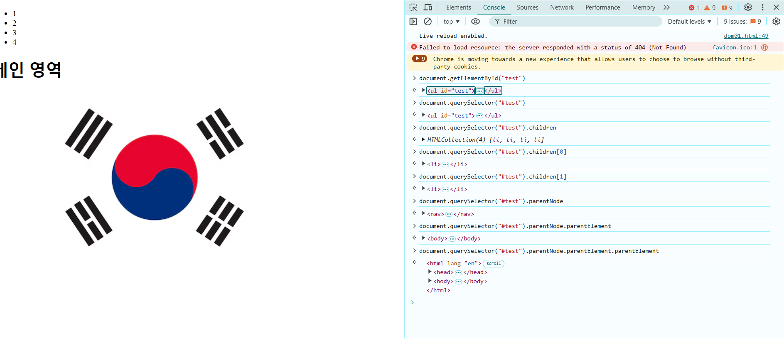Open the Default levels dropdown

(689, 22)
